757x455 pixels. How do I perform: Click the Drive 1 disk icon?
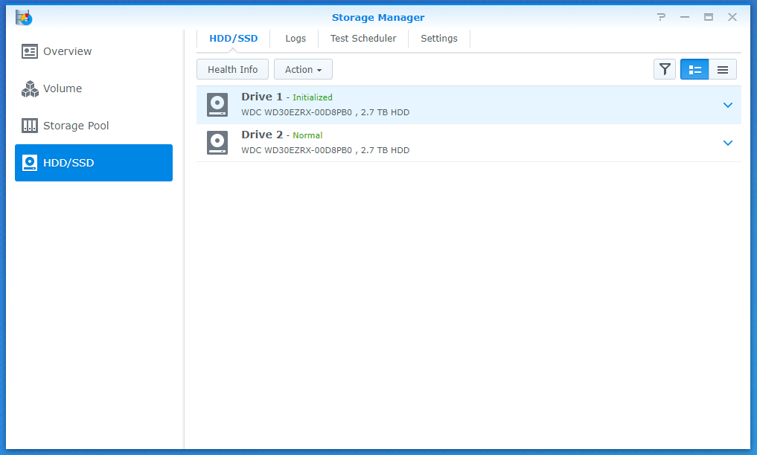pyautogui.click(x=217, y=105)
